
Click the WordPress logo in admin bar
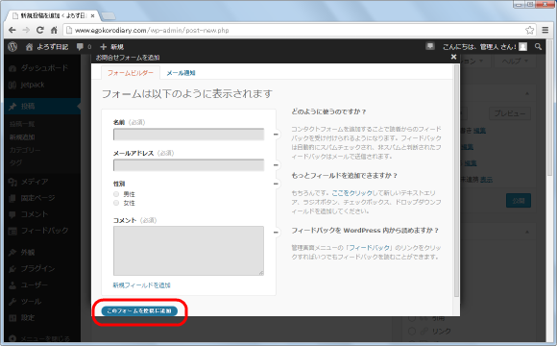point(12,46)
